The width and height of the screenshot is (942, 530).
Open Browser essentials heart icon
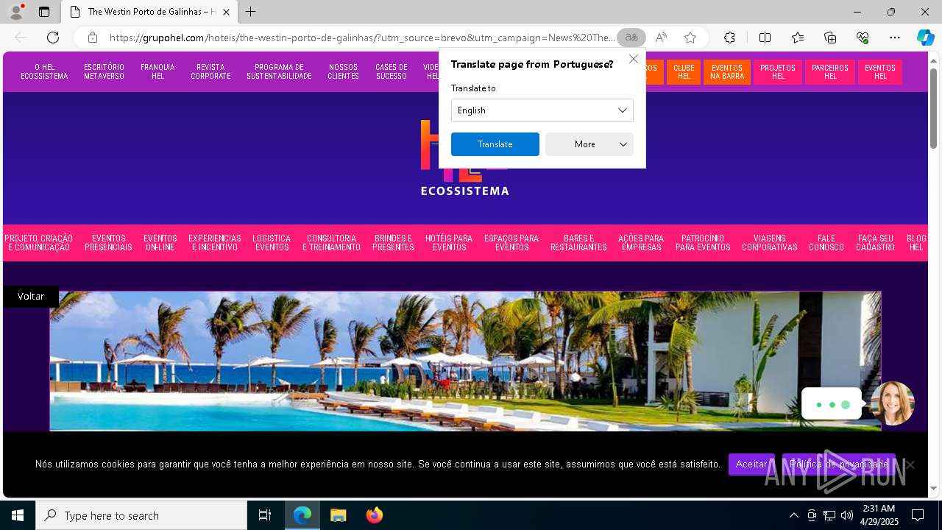pyautogui.click(x=863, y=38)
